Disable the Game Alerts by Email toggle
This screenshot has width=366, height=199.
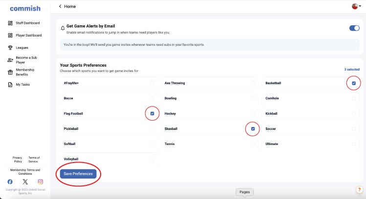click(354, 28)
